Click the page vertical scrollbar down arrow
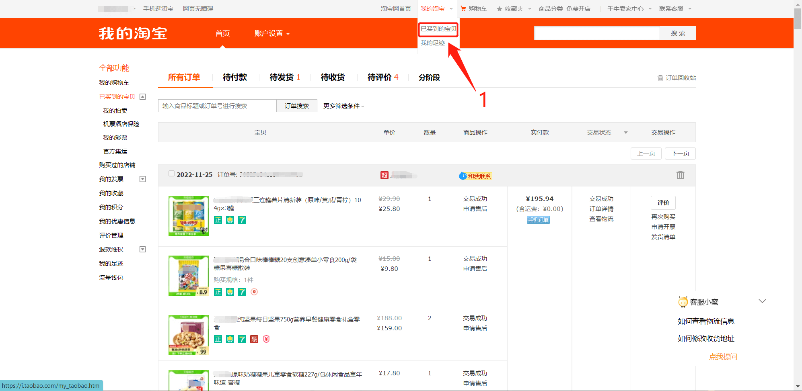802x391 pixels. tap(798, 386)
